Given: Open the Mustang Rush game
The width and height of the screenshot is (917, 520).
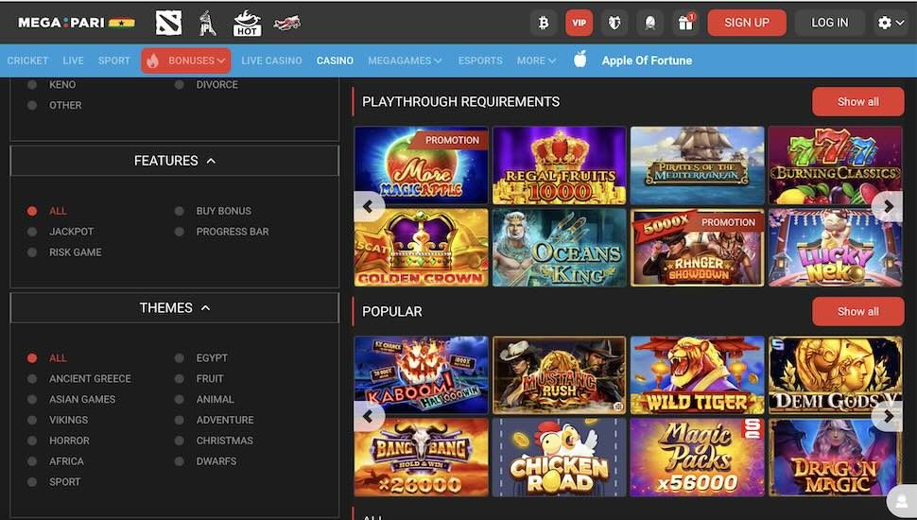Looking at the screenshot, I should (x=559, y=375).
